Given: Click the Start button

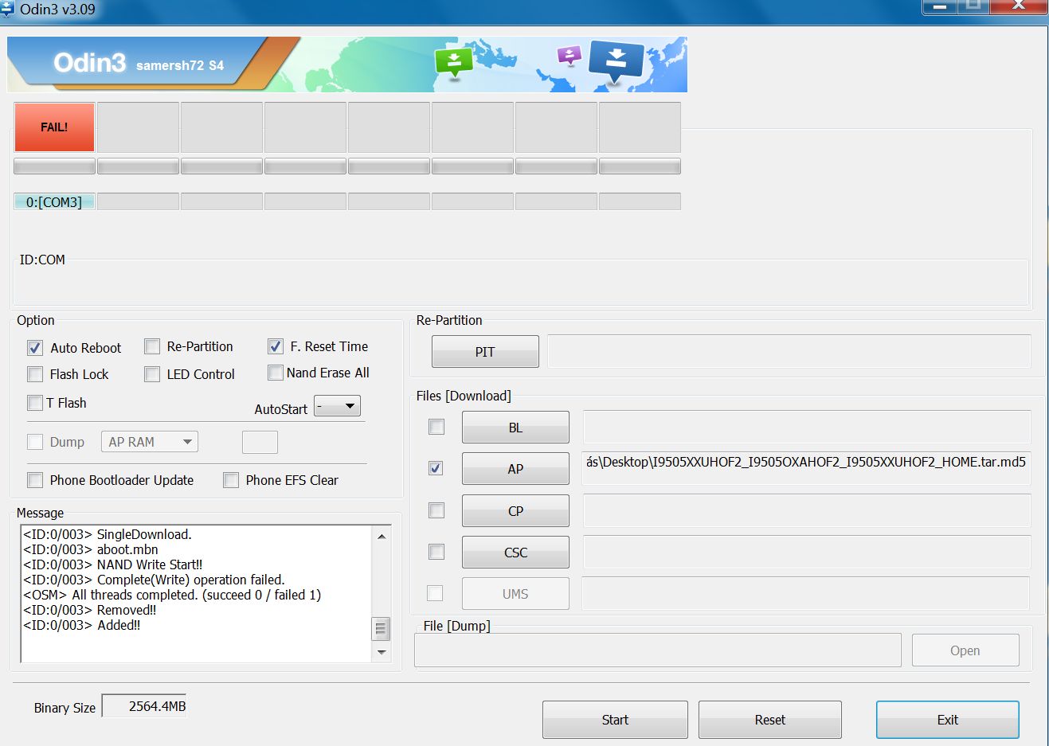Looking at the screenshot, I should (x=615, y=720).
